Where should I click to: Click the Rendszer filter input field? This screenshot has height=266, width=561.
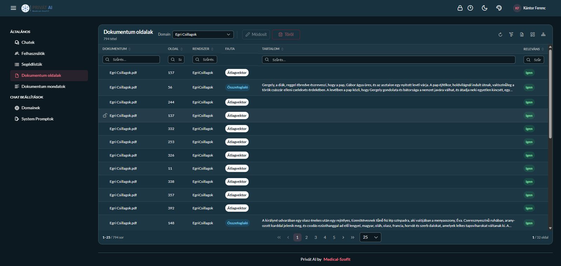pyautogui.click(x=205, y=60)
